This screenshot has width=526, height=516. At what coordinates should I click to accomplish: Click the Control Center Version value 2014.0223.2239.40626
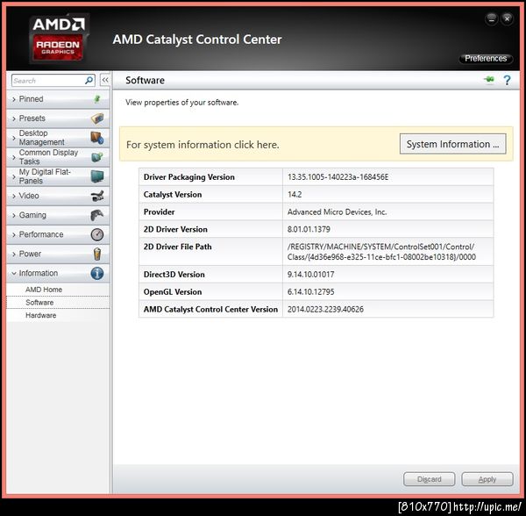pos(325,309)
